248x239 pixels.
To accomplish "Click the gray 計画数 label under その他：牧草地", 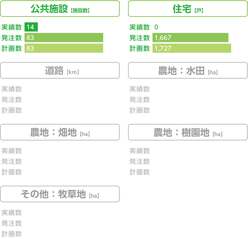I will 11,234.
